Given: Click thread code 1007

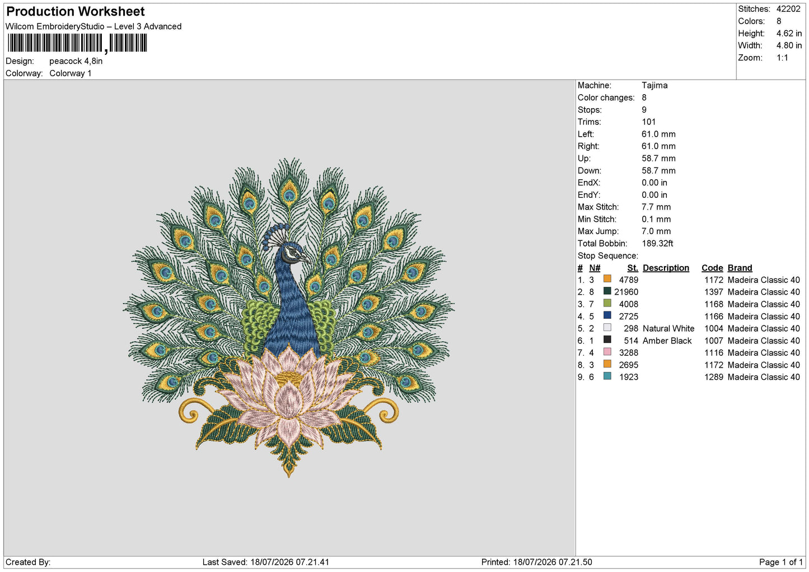Looking at the screenshot, I should point(714,341).
